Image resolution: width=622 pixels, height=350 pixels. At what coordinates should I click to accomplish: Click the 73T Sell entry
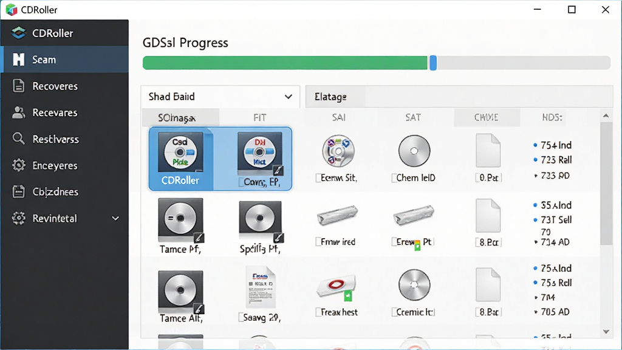click(x=553, y=220)
